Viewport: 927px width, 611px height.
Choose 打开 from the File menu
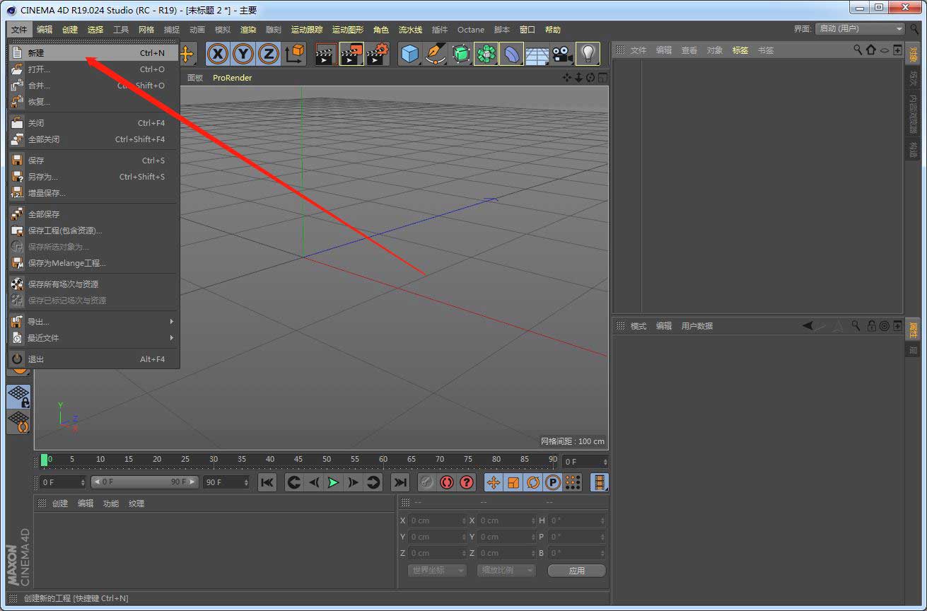point(93,69)
